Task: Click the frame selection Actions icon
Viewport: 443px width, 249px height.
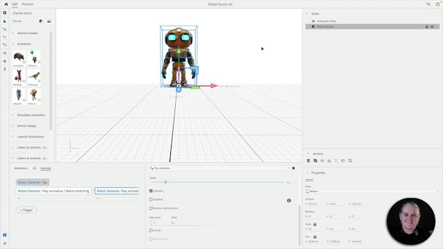Action: coord(336,160)
